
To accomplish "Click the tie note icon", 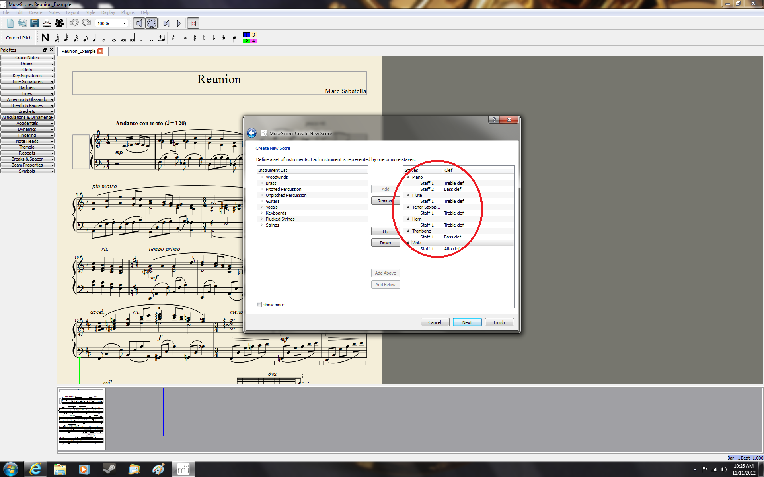I will tap(162, 38).
